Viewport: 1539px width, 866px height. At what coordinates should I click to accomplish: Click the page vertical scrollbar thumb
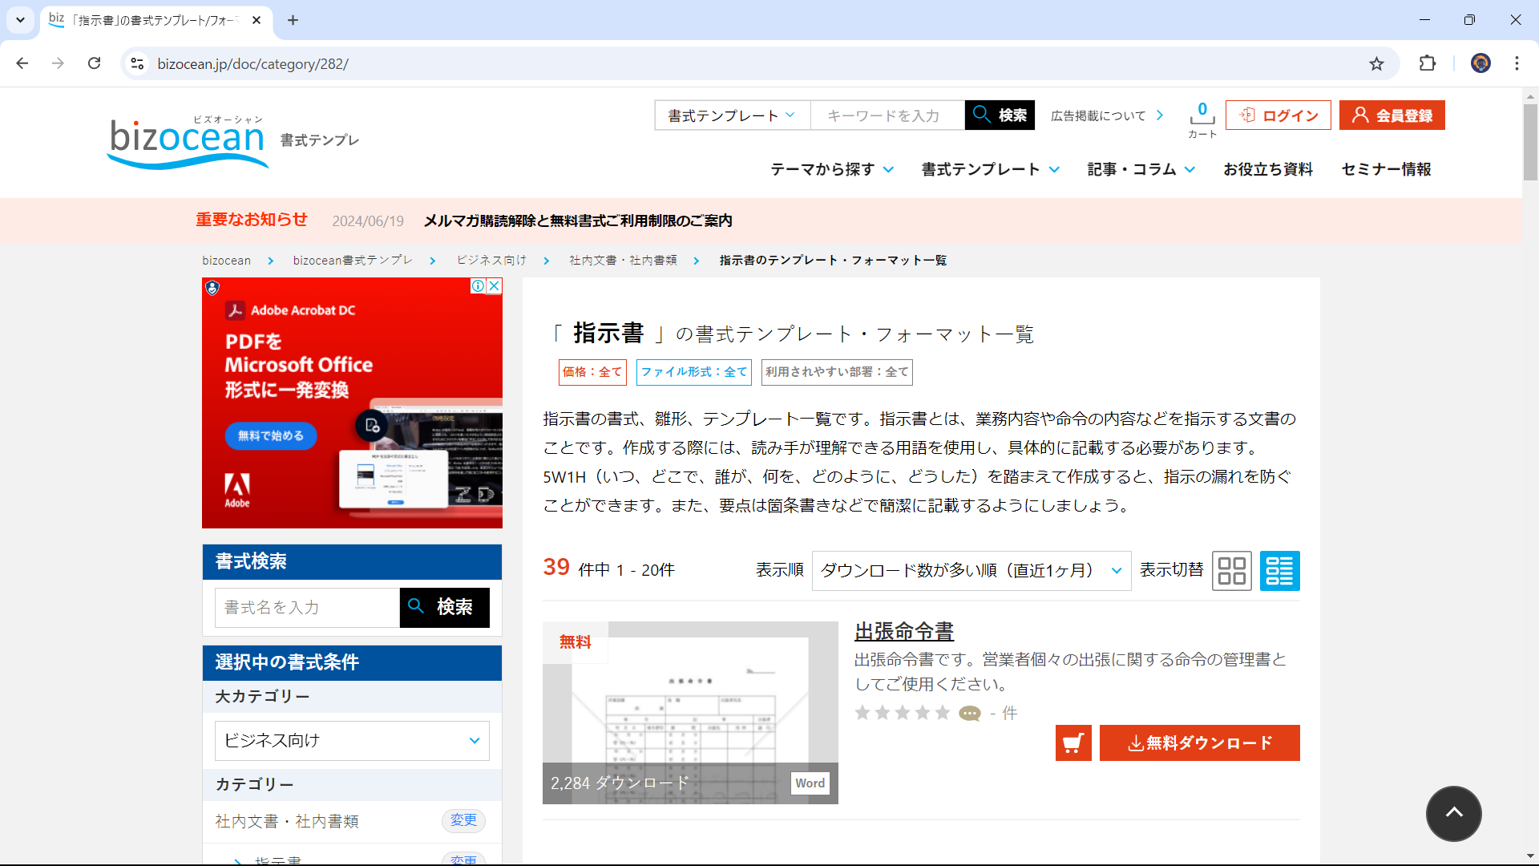click(x=1530, y=143)
